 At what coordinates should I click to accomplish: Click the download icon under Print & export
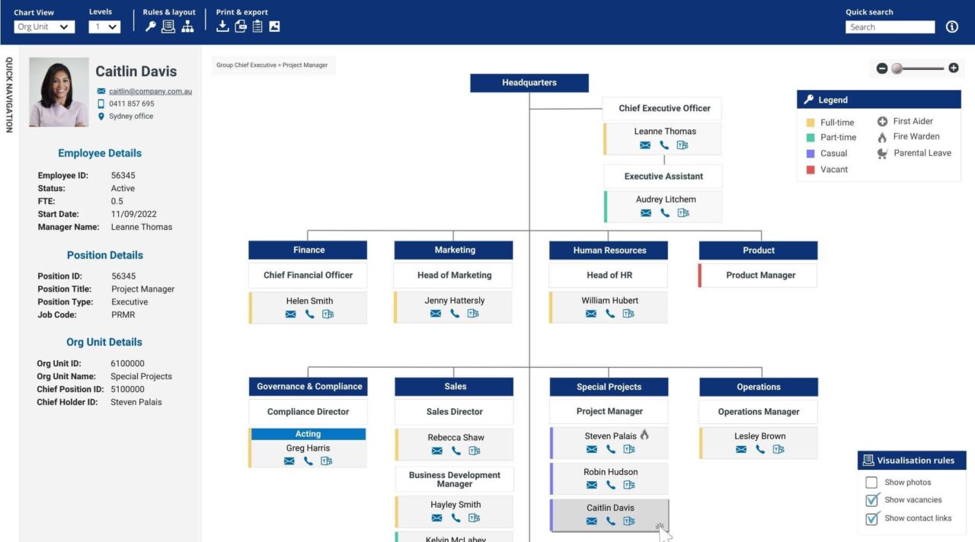pos(222,25)
